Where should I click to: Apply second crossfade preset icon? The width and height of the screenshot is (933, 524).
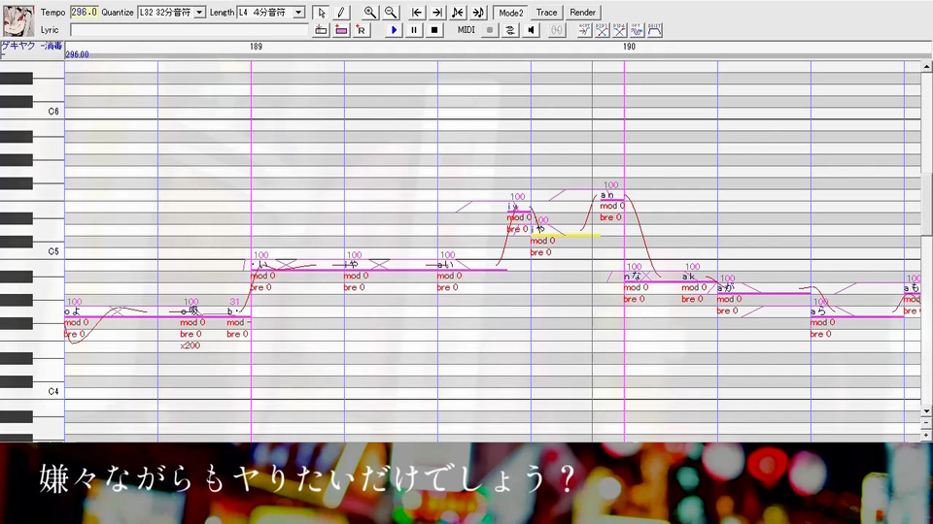(603, 30)
